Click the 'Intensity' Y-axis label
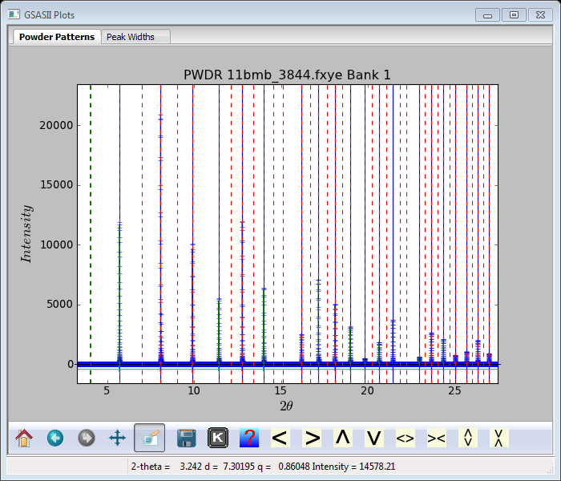 coord(26,234)
